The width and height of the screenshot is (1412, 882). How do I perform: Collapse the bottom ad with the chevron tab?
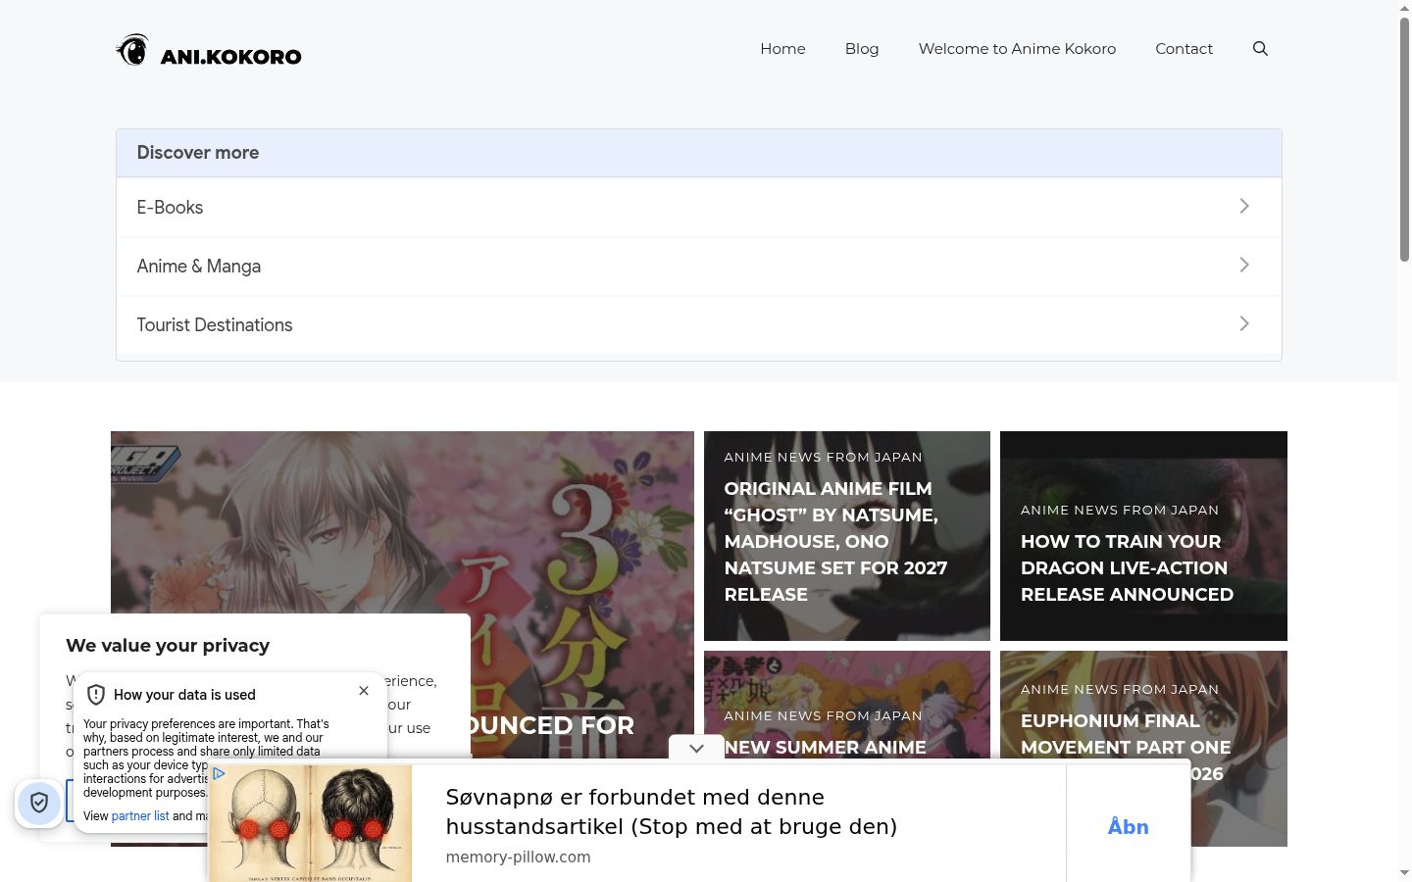click(696, 749)
